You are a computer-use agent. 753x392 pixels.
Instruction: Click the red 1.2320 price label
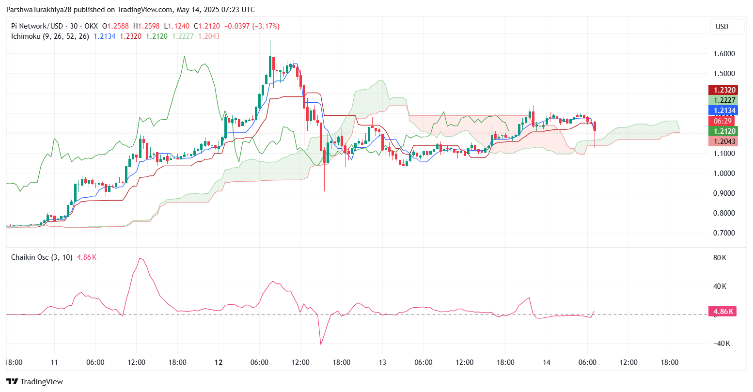(x=722, y=90)
